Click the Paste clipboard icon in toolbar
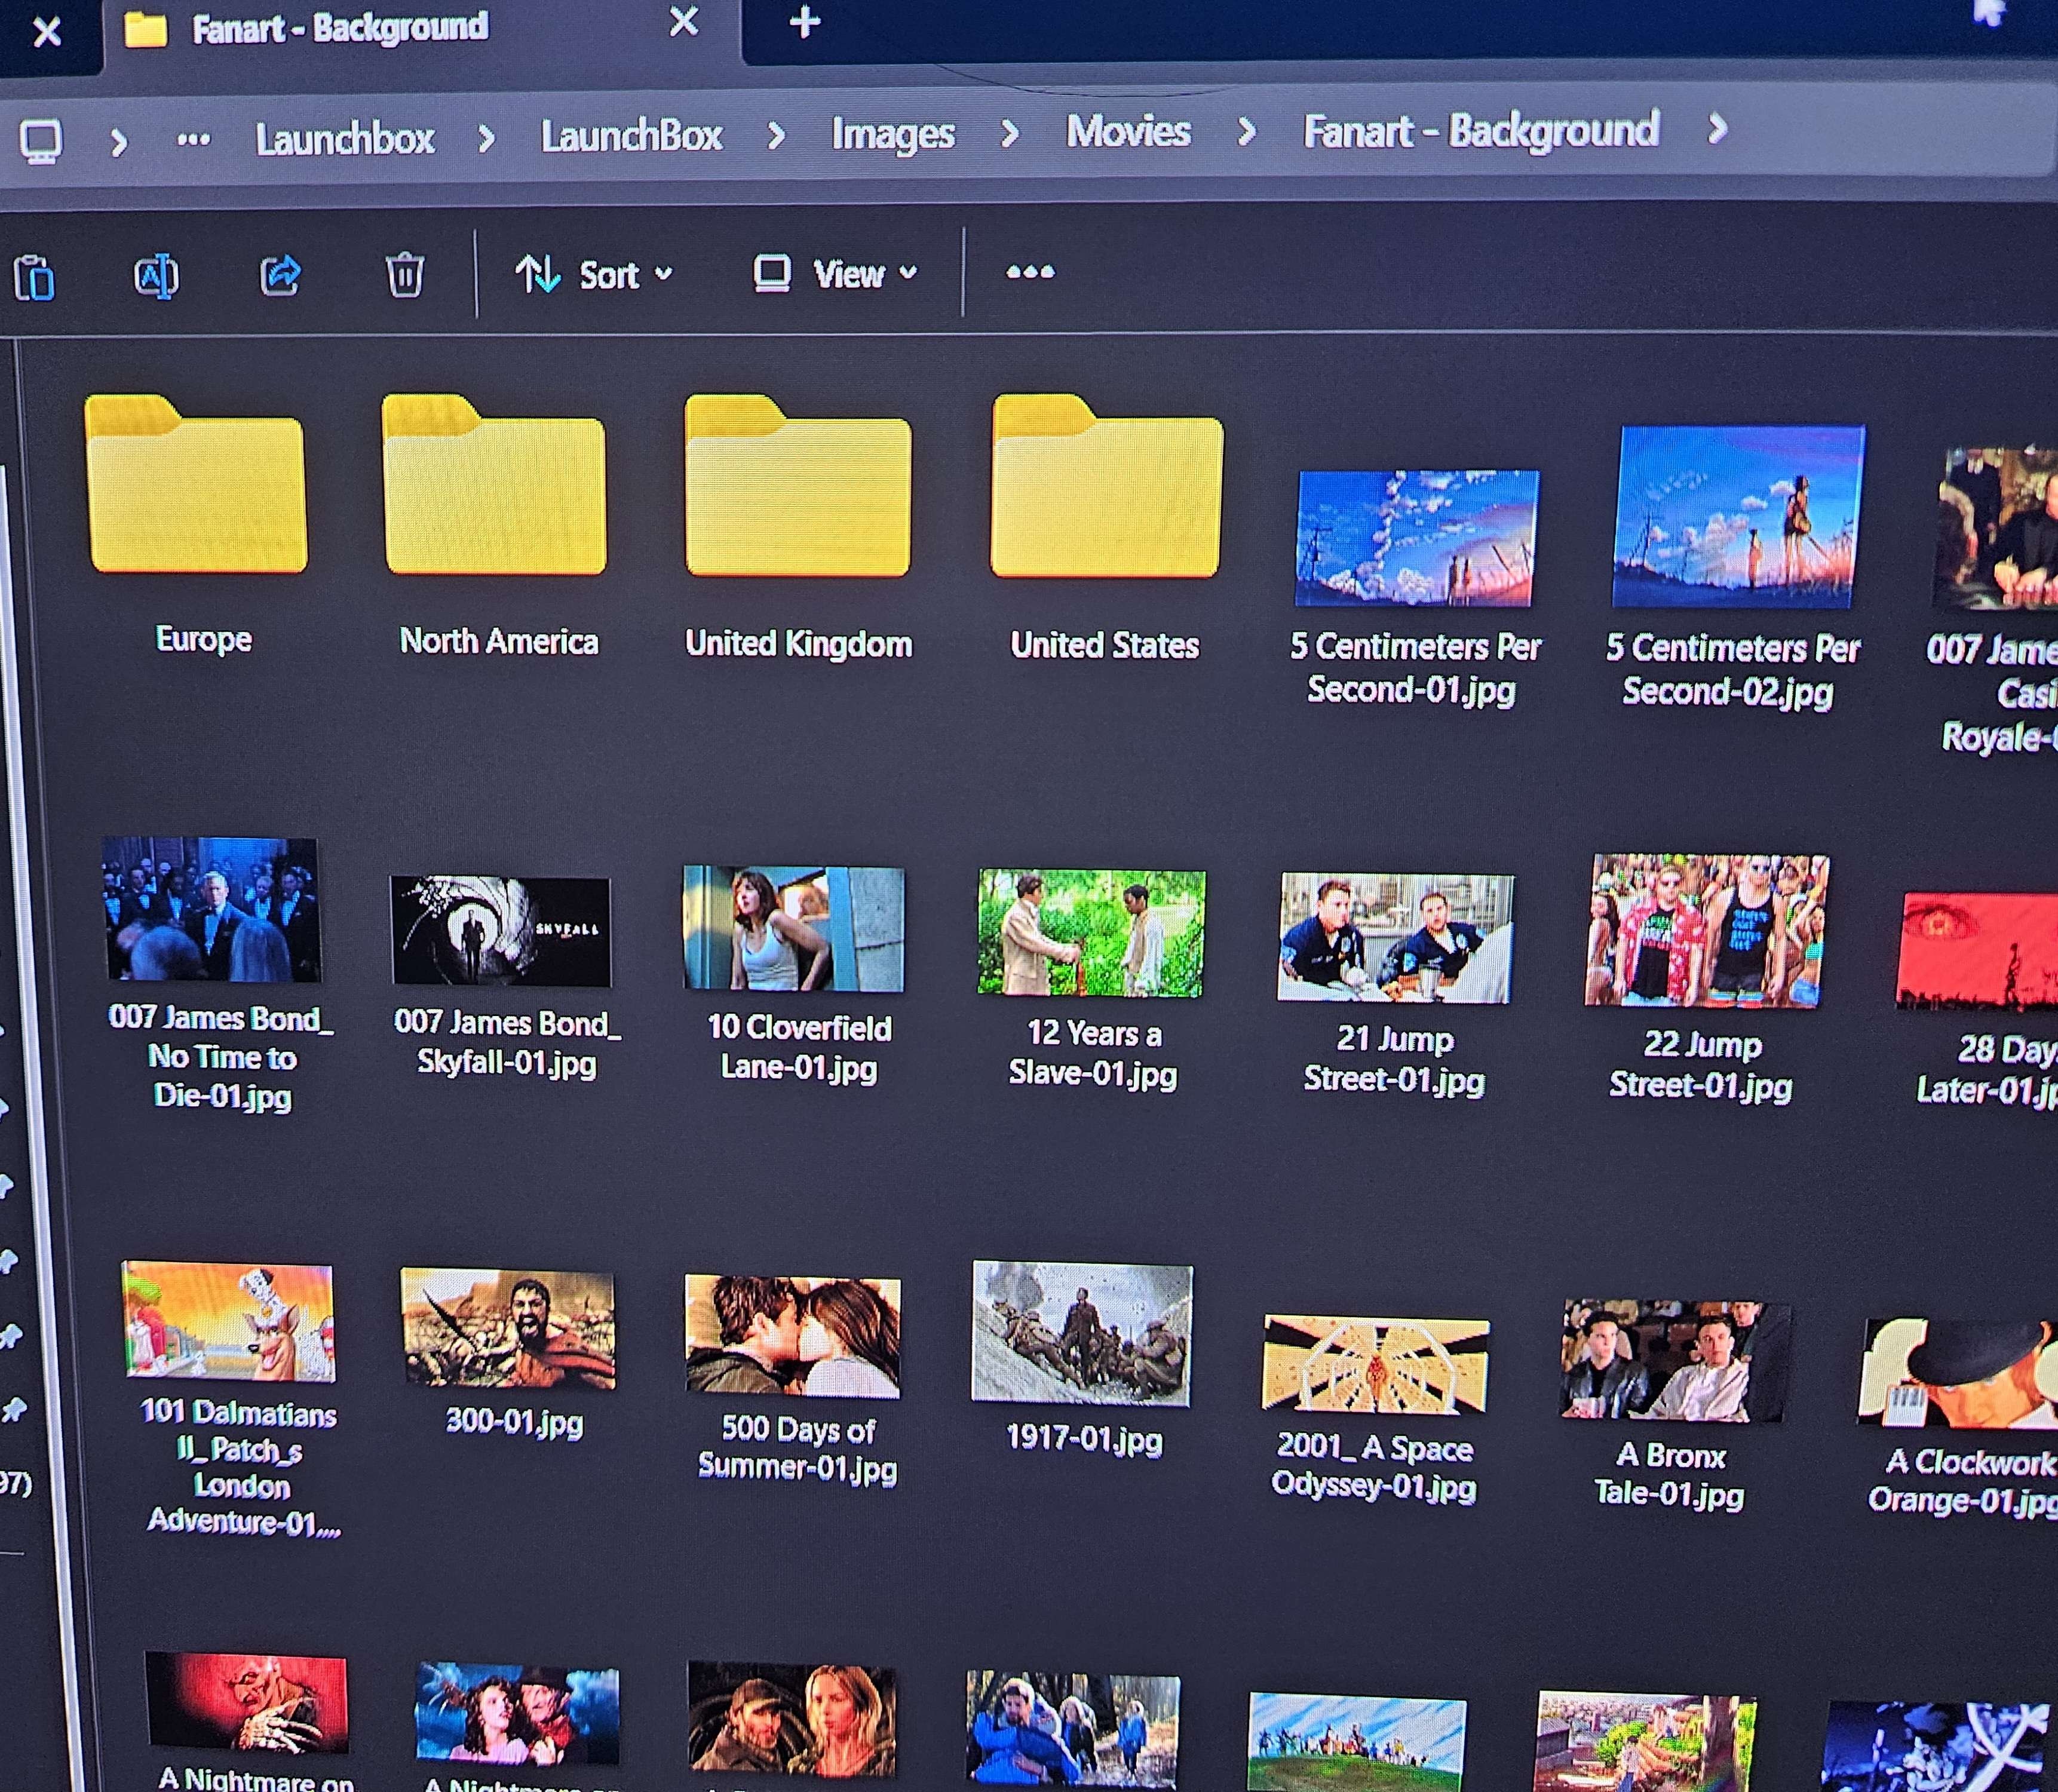2058x1792 pixels. coord(34,278)
